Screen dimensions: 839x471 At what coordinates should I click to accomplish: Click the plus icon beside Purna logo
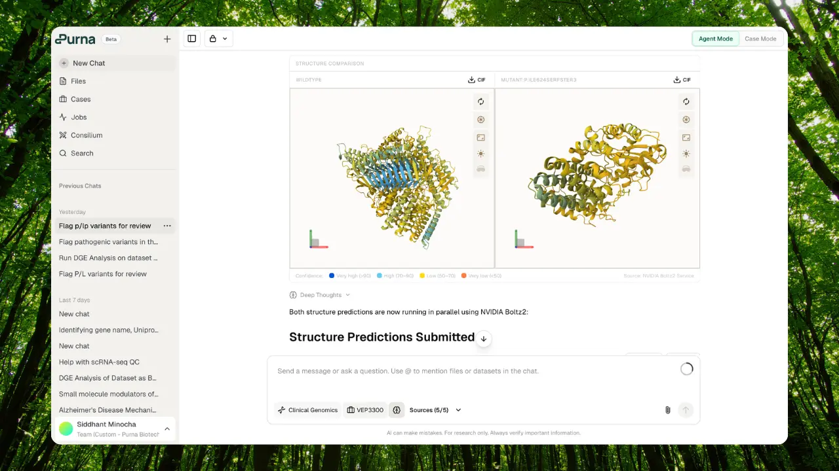167,39
